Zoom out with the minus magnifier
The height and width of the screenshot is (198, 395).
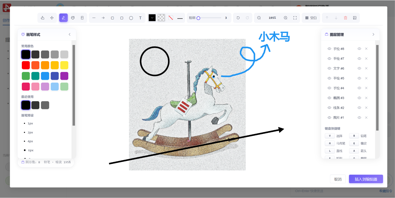pos(259,18)
